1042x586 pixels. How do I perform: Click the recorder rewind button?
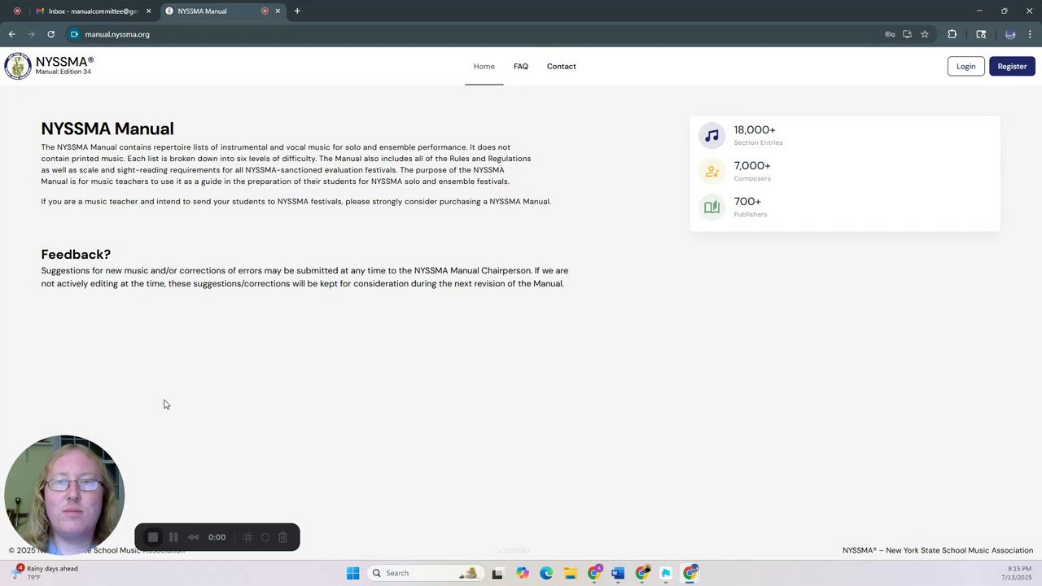click(x=193, y=537)
